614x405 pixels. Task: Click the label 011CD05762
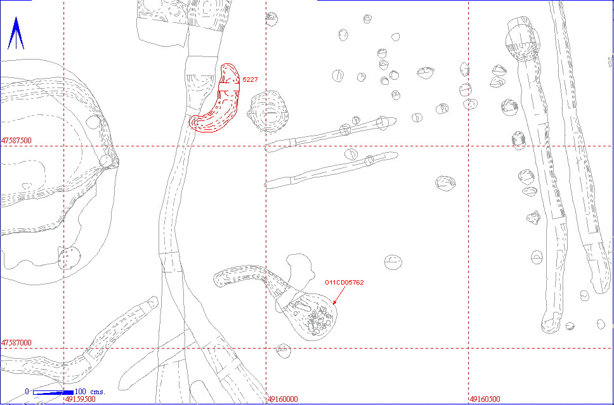click(344, 282)
